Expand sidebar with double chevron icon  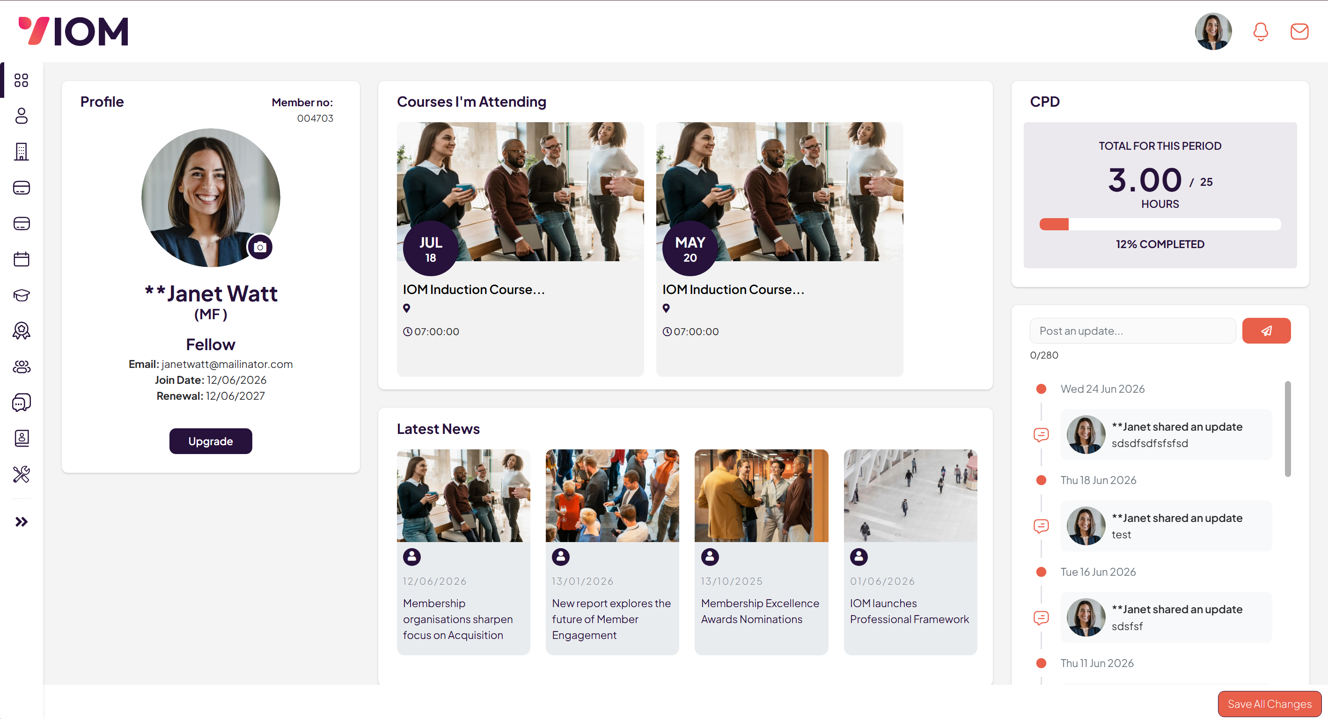(x=21, y=522)
